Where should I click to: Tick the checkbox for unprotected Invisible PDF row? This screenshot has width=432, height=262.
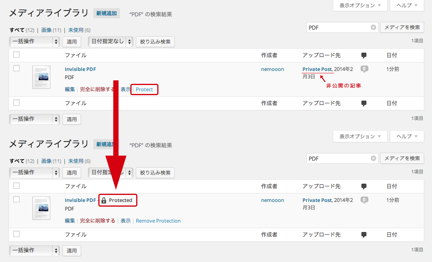coord(16,68)
